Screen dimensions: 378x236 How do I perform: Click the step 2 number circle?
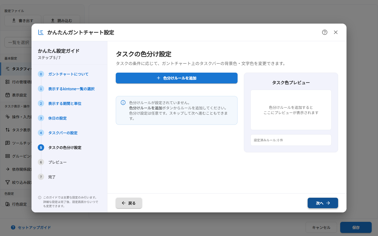(x=41, y=104)
